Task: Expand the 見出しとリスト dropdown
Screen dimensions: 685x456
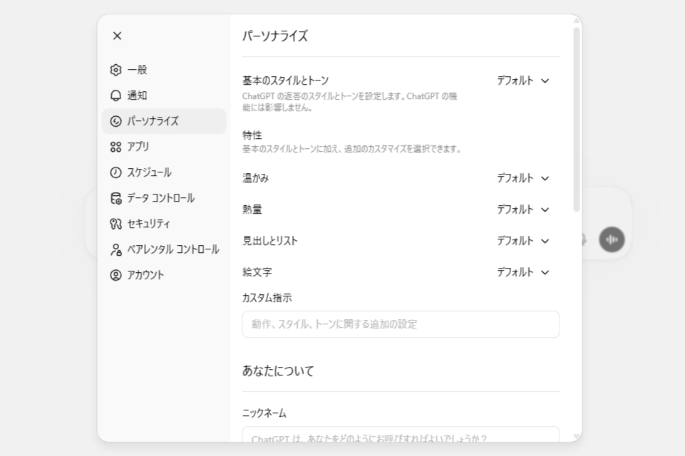Action: click(524, 241)
